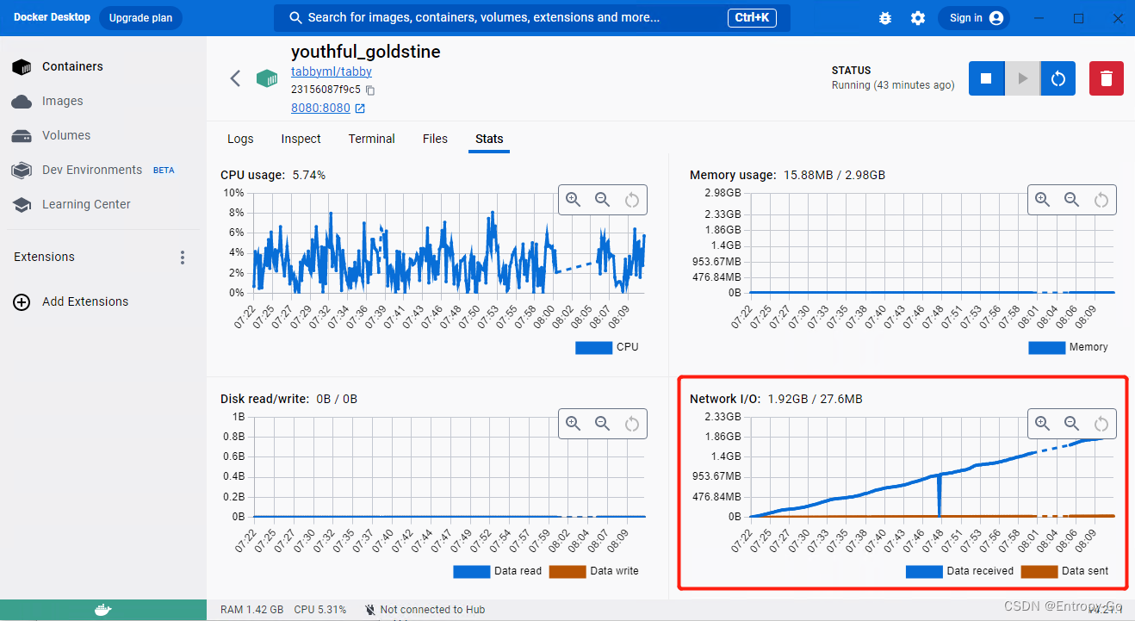Switch to the Logs tab

click(x=240, y=139)
